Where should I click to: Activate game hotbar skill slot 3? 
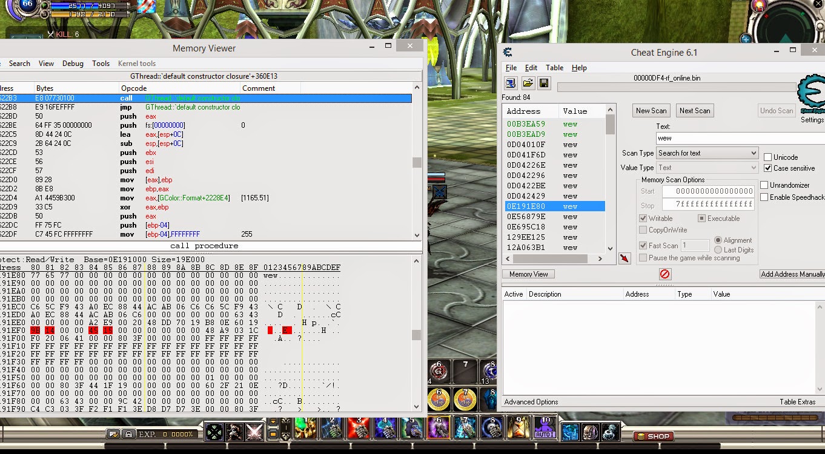click(359, 429)
